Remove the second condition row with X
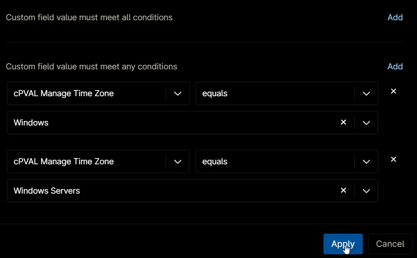This screenshot has height=258, width=417. coord(393,159)
